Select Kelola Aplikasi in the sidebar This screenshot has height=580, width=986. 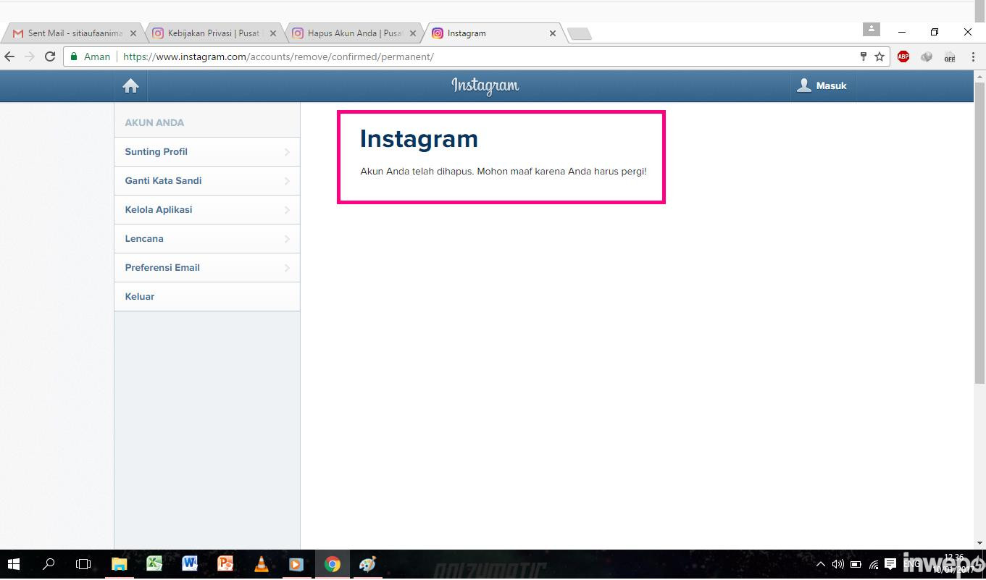(x=207, y=210)
